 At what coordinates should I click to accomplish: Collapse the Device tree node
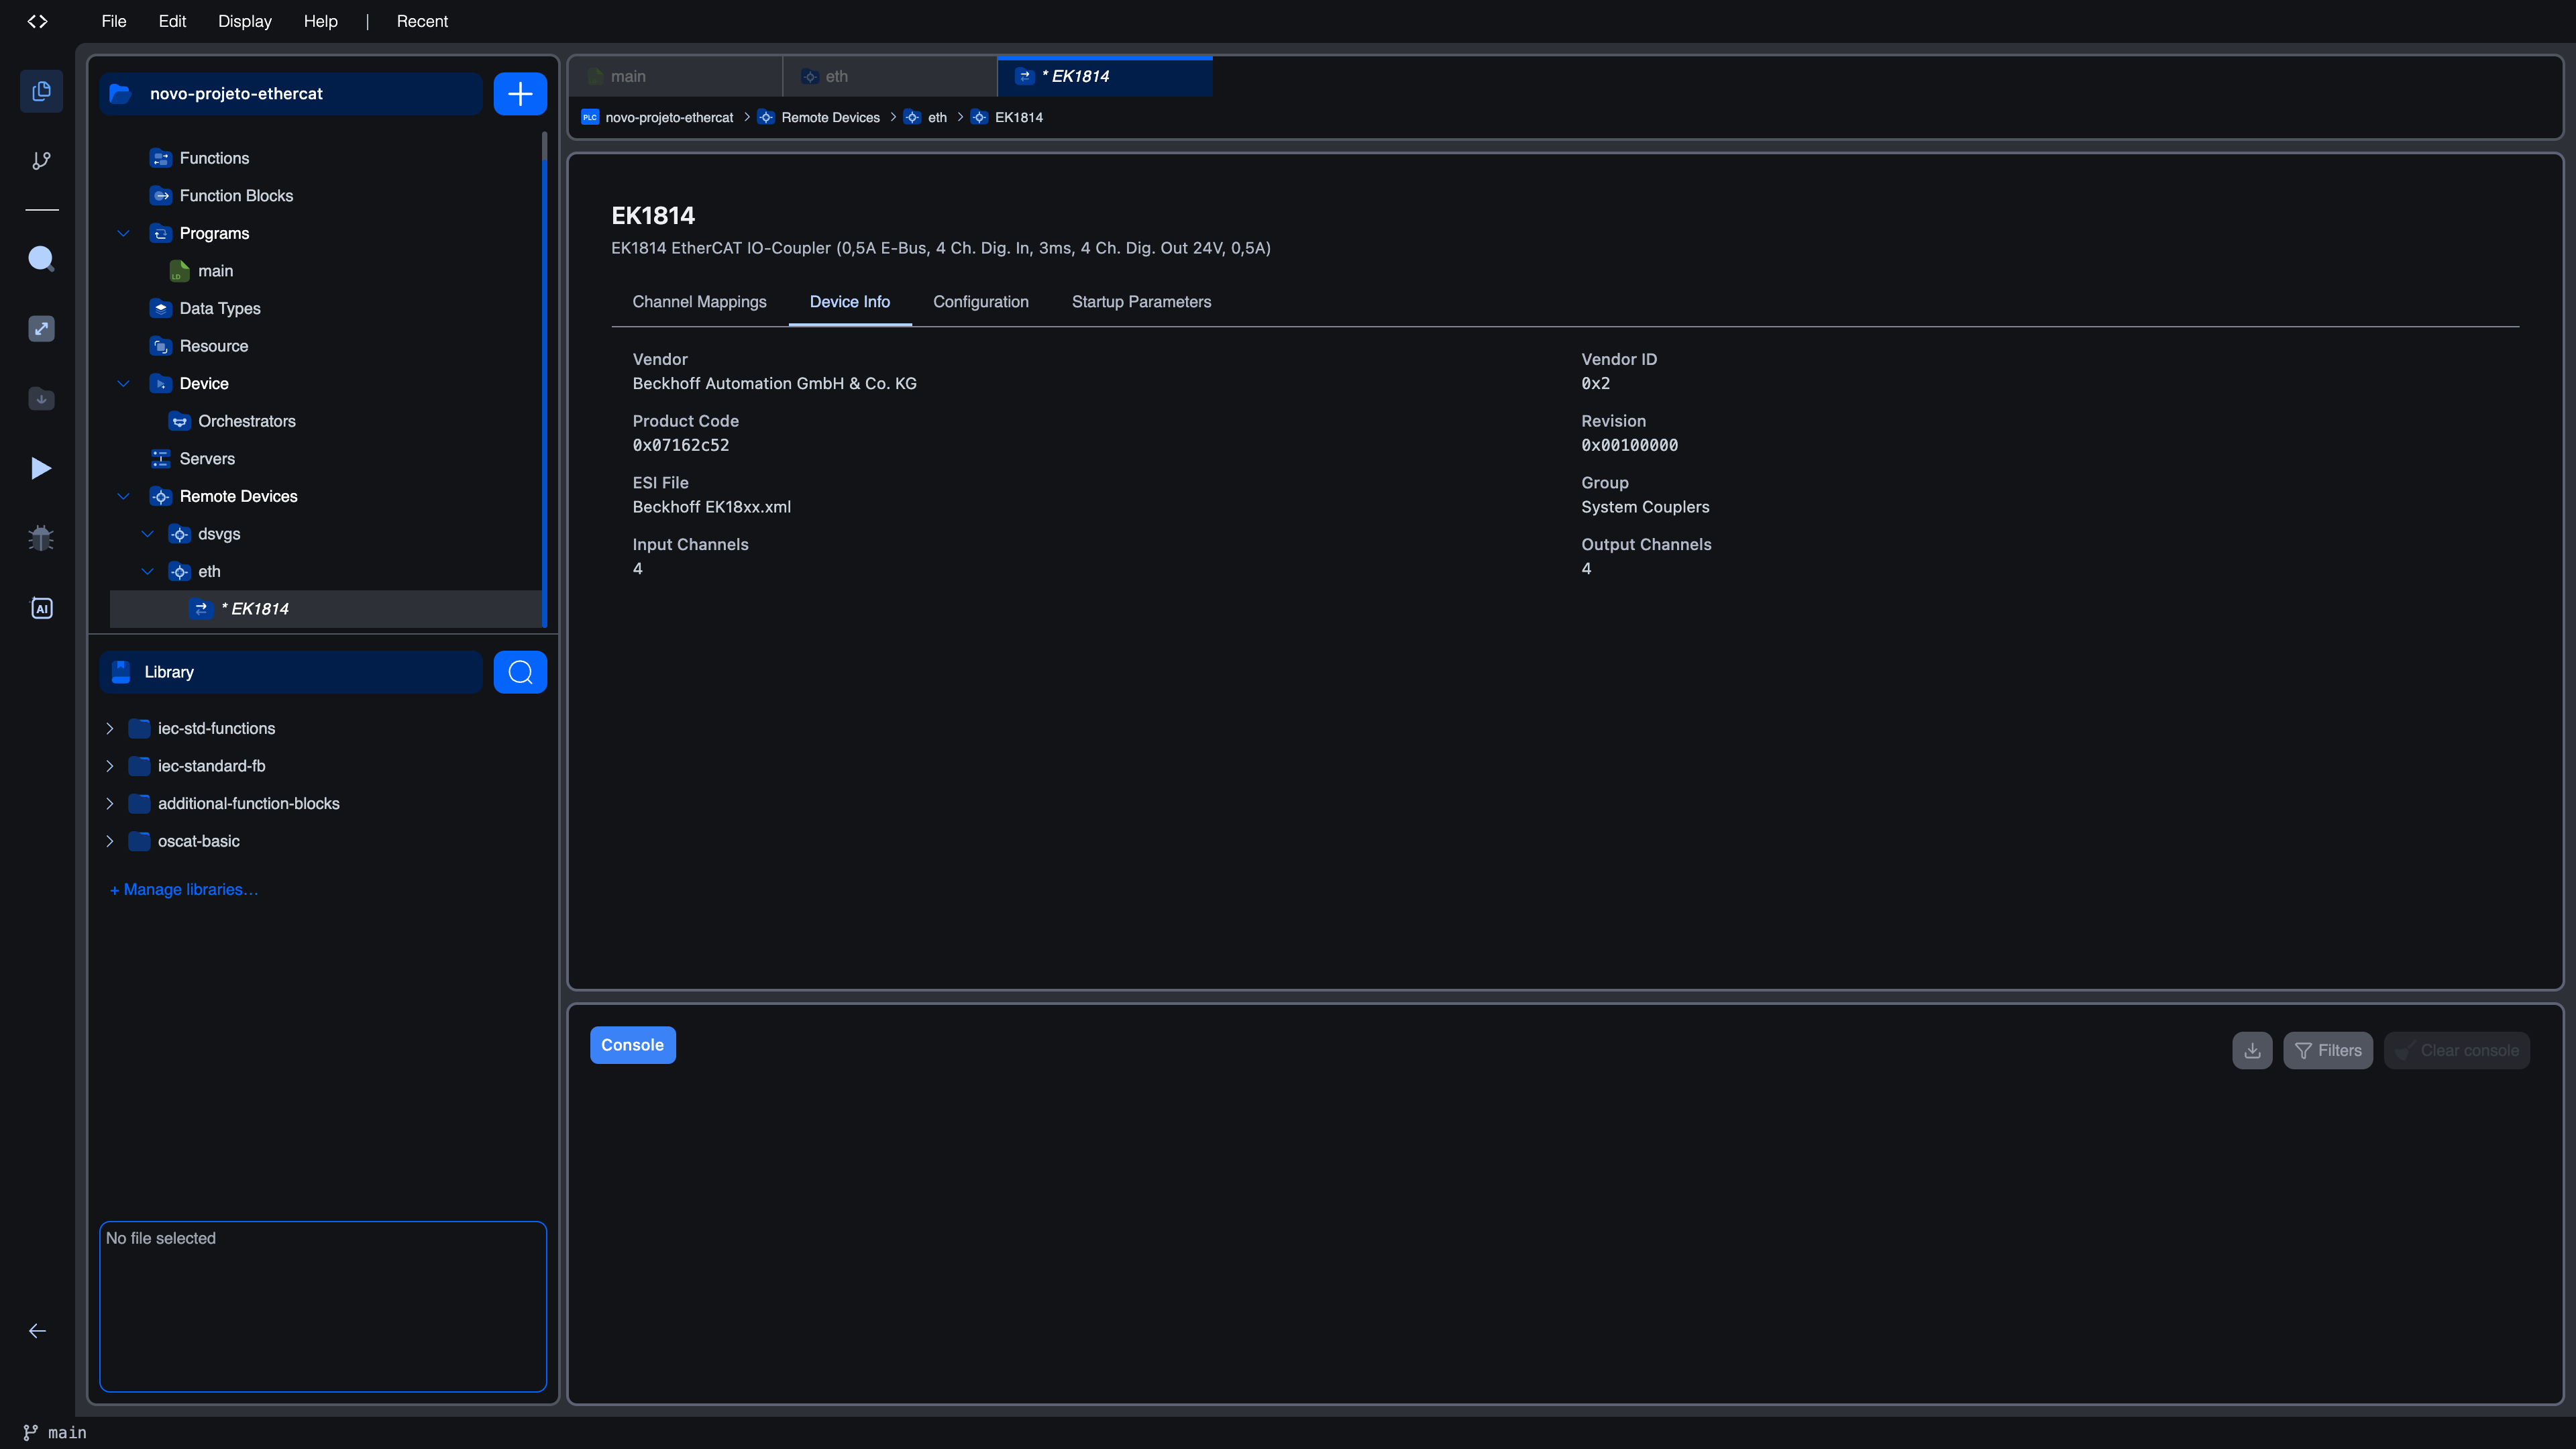click(124, 384)
